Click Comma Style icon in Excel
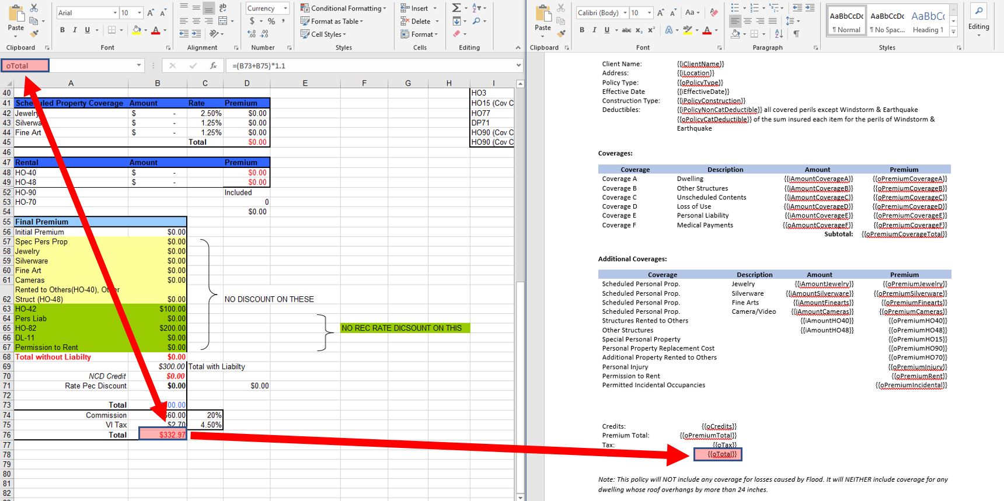Screen dimensions: 1004x501 (283, 21)
